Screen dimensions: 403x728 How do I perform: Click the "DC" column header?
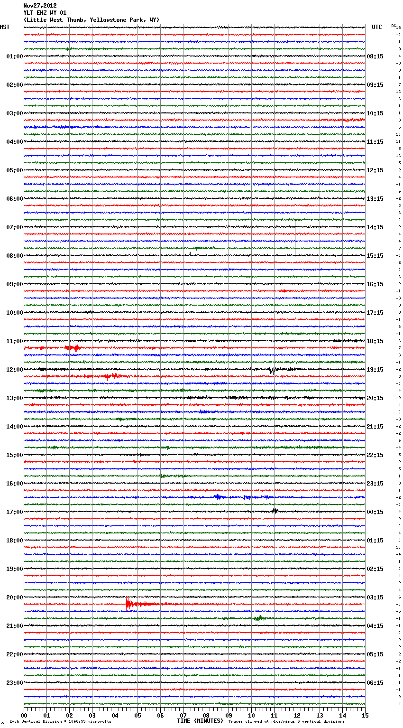pos(394,26)
